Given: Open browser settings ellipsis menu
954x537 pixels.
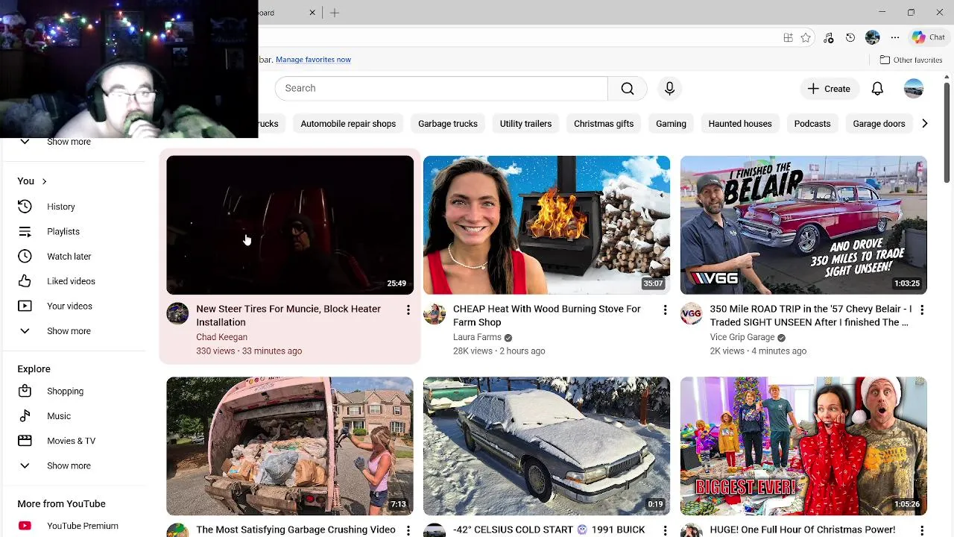Looking at the screenshot, I should coord(895,37).
